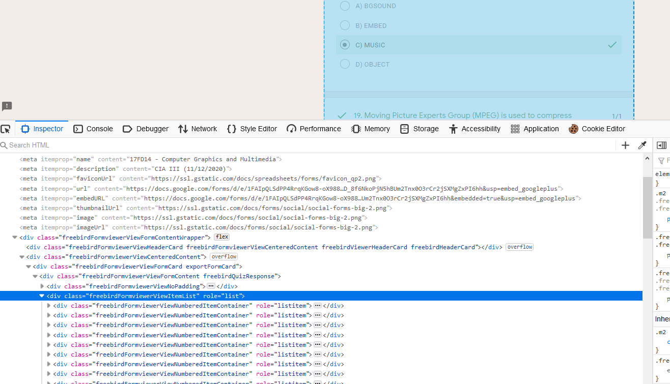This screenshot has width=670, height=384.
Task: Select the freebirdHeaderCard div row
Action: tap(321, 247)
